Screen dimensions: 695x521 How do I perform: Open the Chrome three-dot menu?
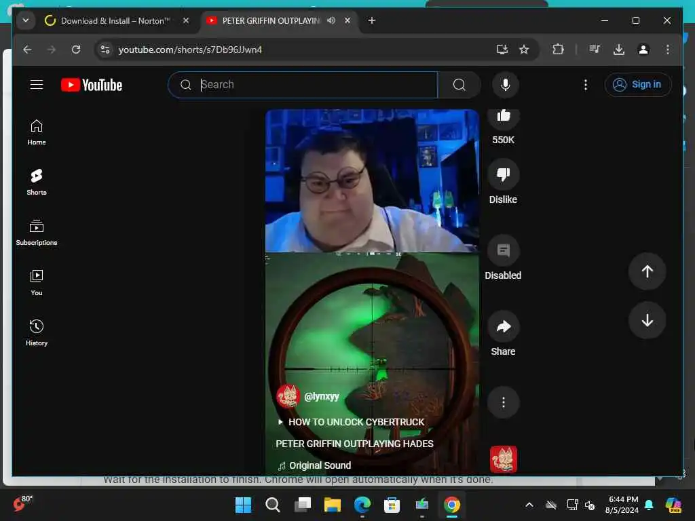(668, 49)
